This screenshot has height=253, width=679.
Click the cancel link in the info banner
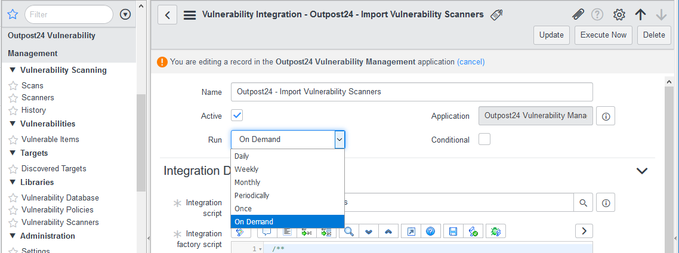(471, 61)
